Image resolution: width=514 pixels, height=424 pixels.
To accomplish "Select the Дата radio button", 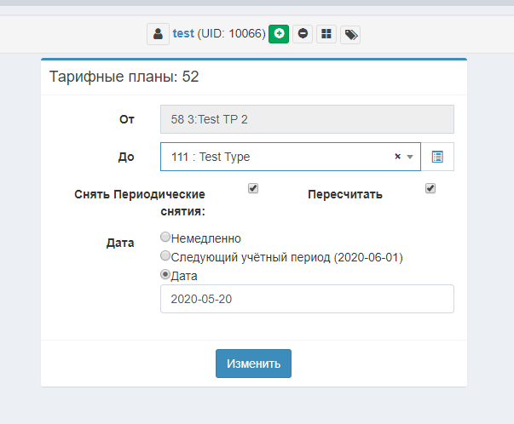I will tap(165, 275).
